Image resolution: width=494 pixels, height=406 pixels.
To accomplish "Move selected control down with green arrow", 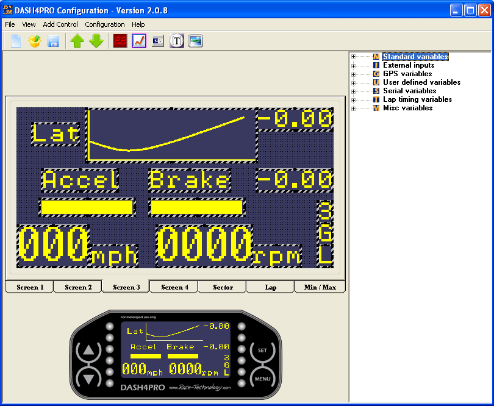I will tap(96, 41).
